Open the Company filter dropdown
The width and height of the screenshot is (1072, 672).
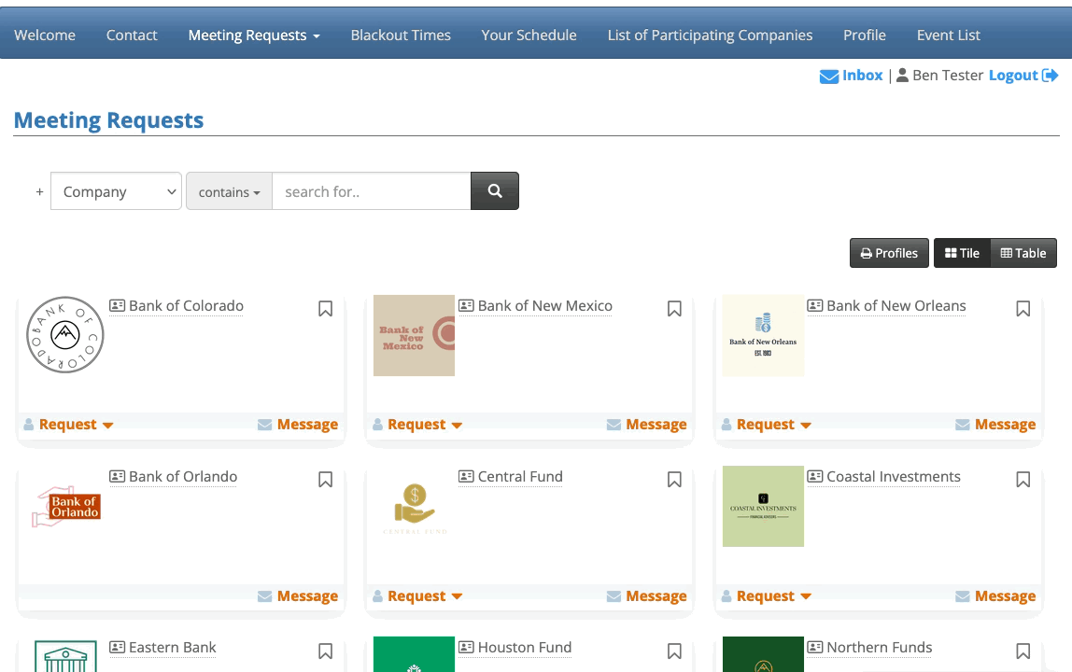[x=116, y=191]
